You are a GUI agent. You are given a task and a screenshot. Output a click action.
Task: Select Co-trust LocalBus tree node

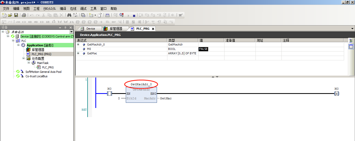(x=36, y=76)
